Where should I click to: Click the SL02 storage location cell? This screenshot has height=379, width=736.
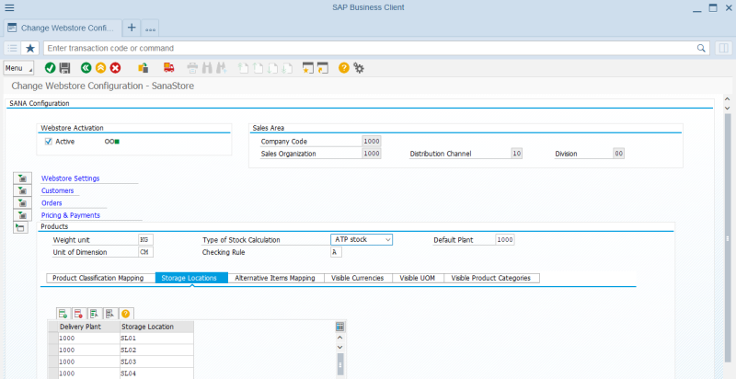click(156, 350)
